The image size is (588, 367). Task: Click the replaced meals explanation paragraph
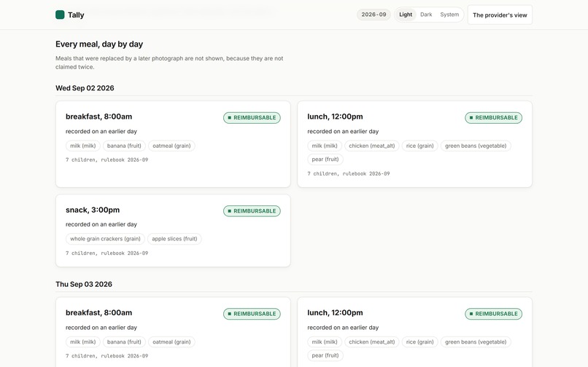click(169, 63)
